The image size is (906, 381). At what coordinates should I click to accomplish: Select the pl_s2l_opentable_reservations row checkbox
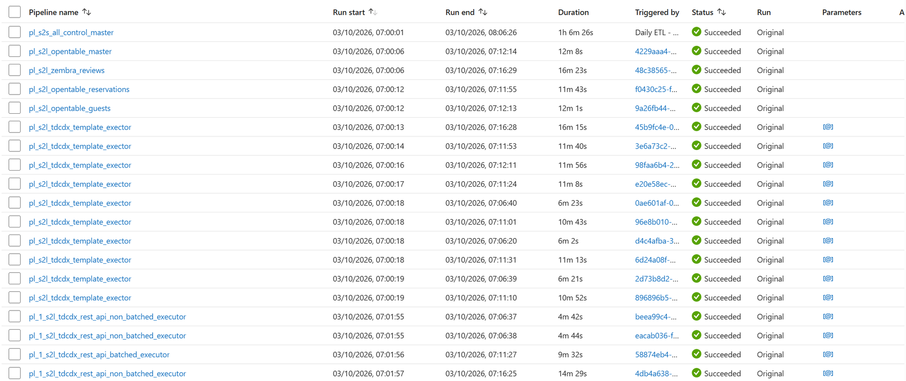(15, 89)
